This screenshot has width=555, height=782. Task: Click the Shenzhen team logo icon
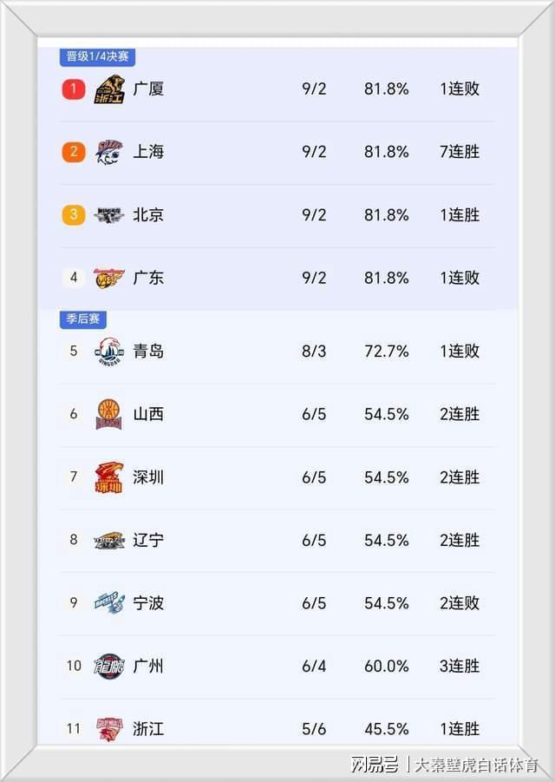click(109, 477)
